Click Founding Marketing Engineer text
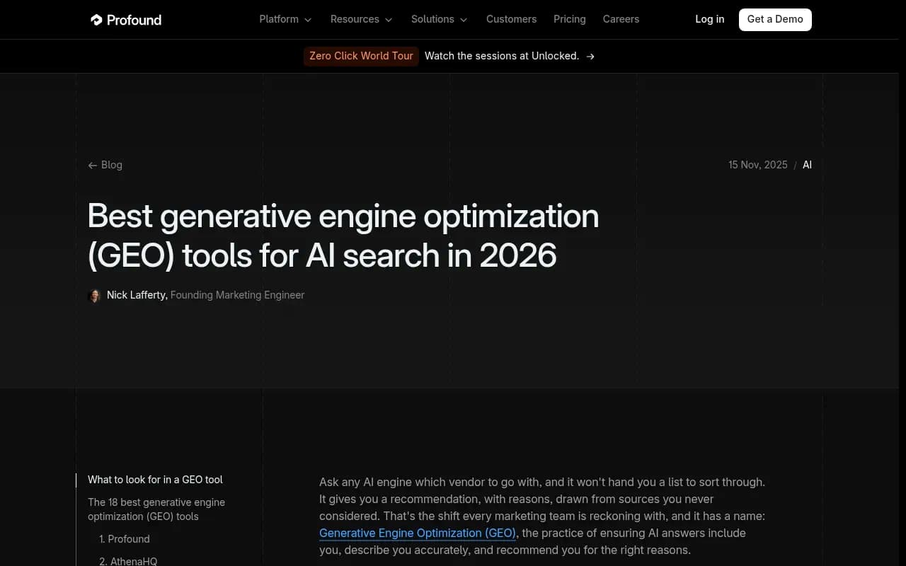The image size is (906, 566). click(237, 295)
